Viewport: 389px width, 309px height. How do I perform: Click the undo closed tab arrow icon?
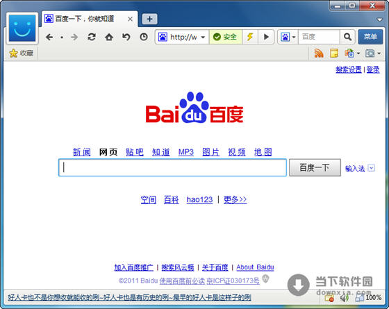click(126, 37)
